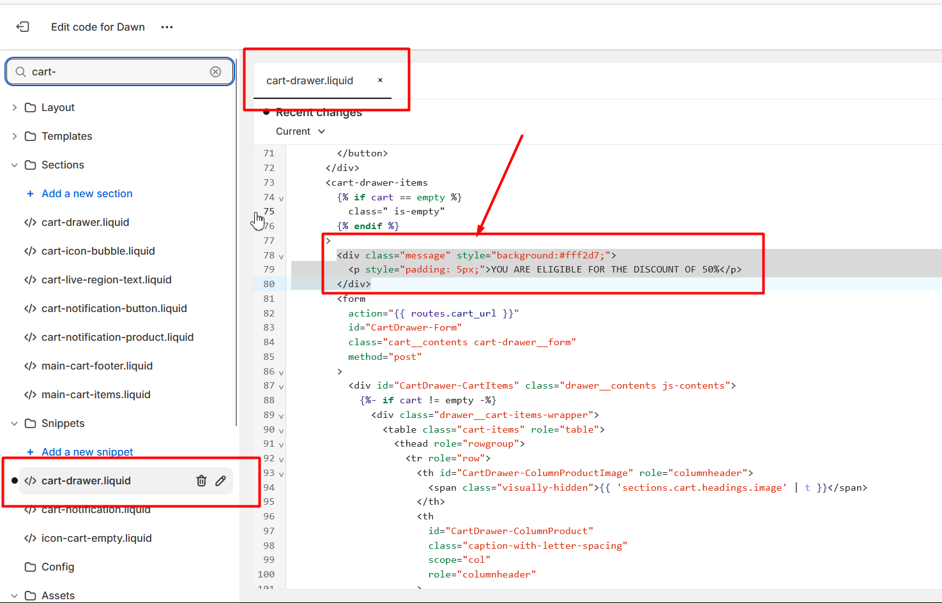Open Sections cart-drawer.liquid file
Image resolution: width=942 pixels, height=603 pixels.
point(85,222)
